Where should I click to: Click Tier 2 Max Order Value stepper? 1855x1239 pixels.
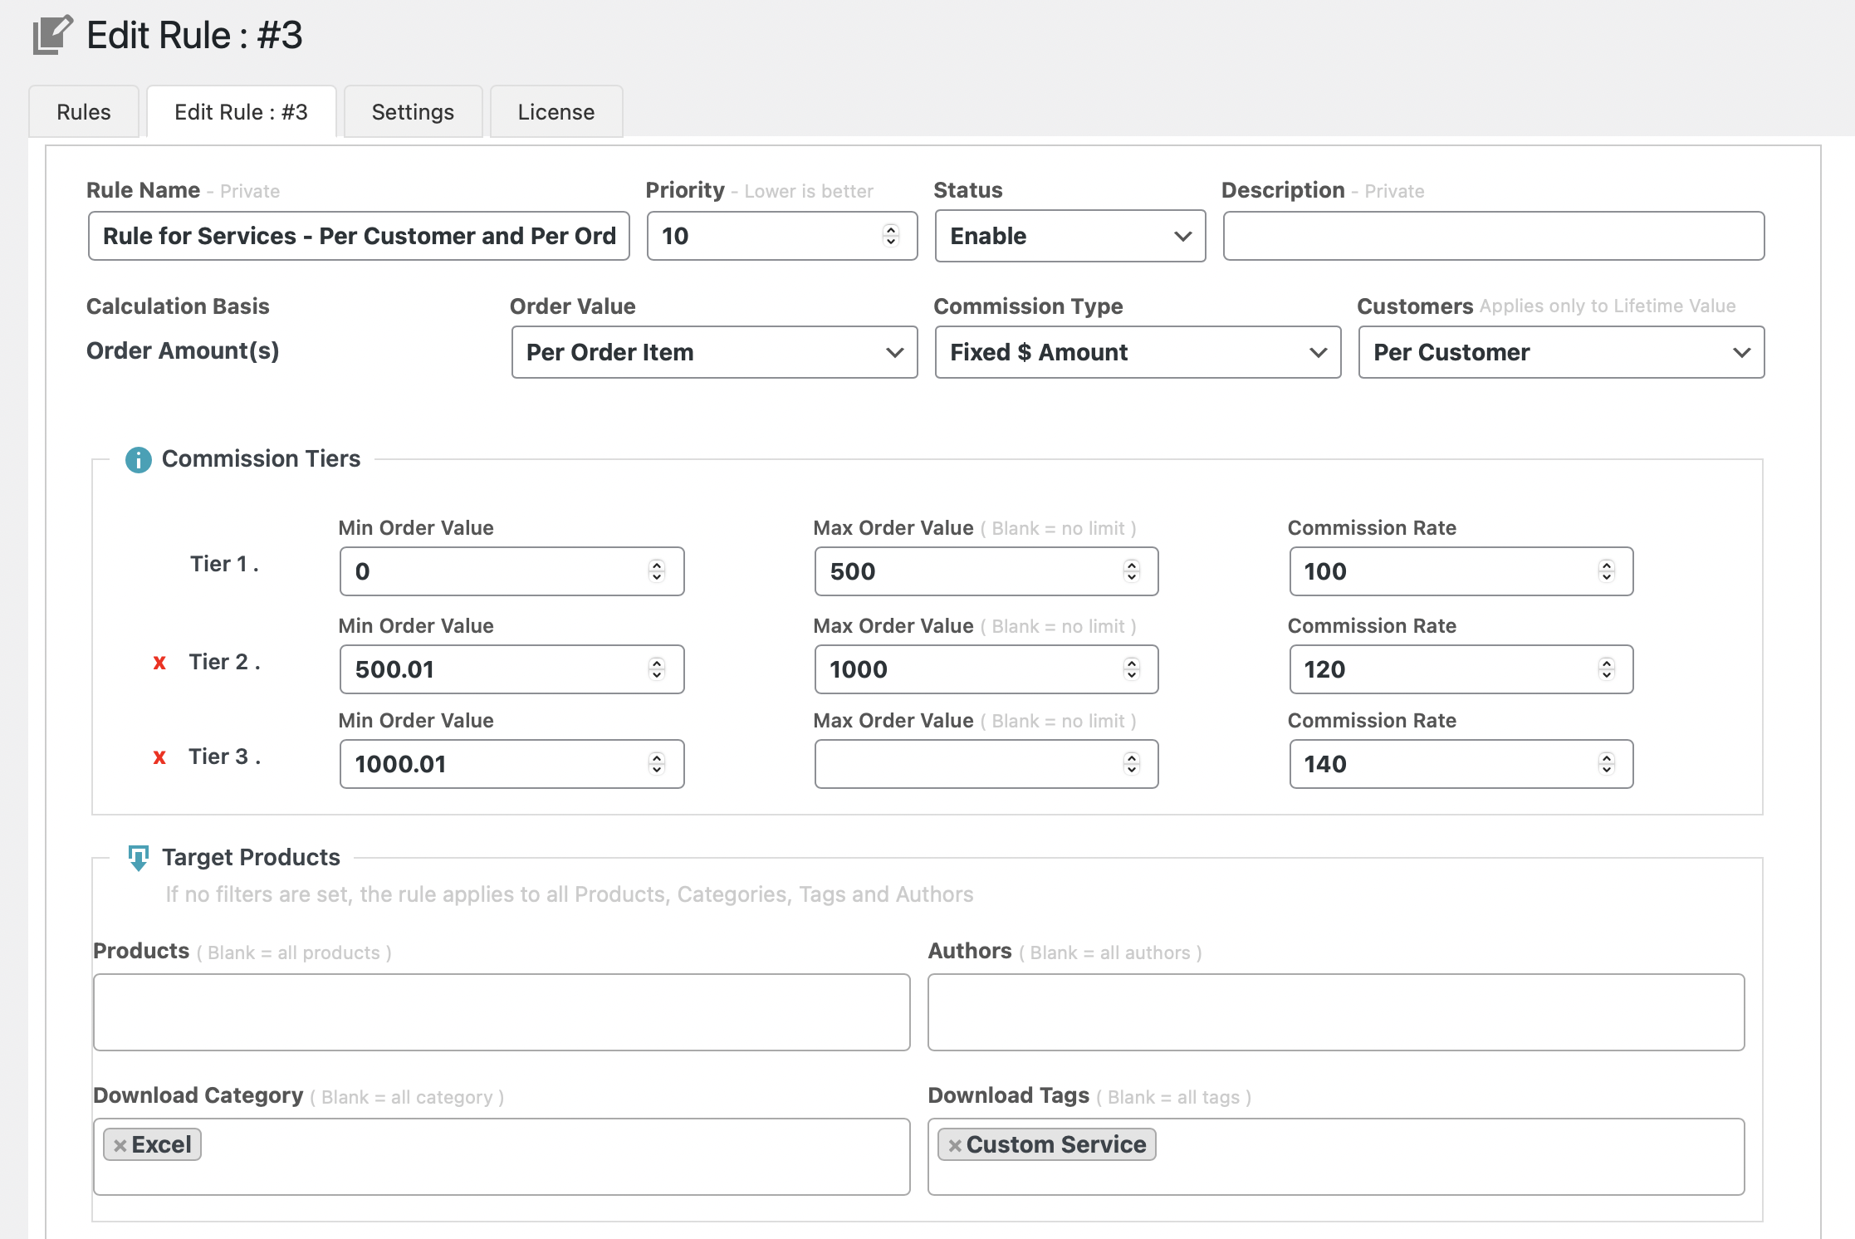pyautogui.click(x=1132, y=669)
